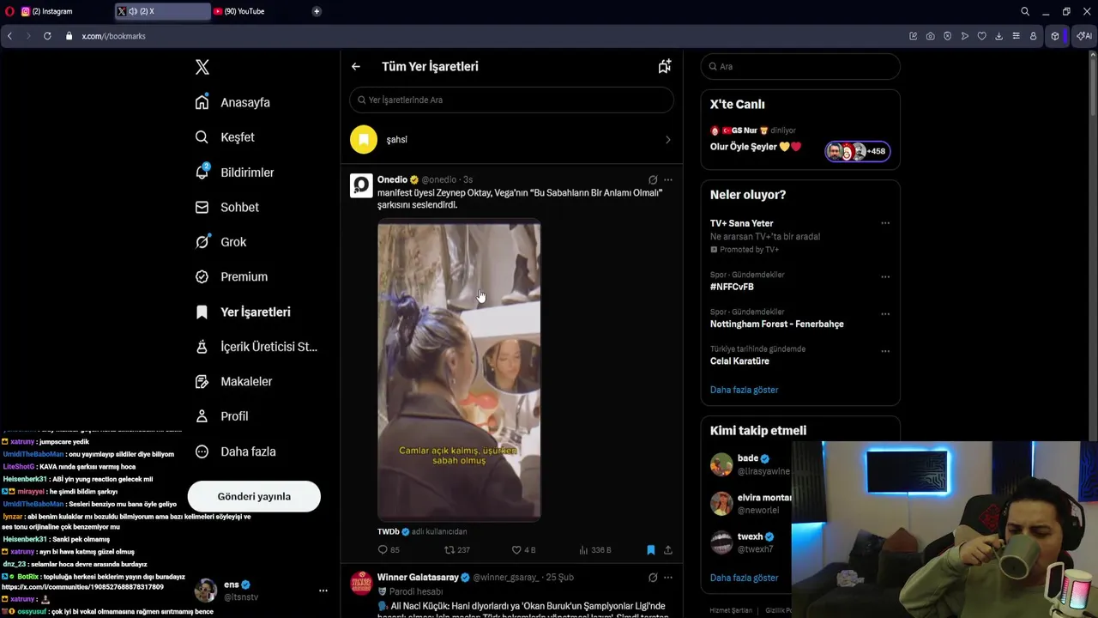Remove bookmark from the Onedio post
The height and width of the screenshot is (618, 1098).
pos(651,549)
